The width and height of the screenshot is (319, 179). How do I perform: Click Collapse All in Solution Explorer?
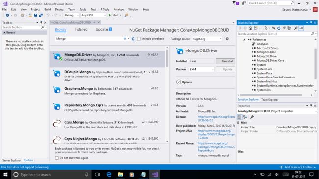tap(284, 28)
